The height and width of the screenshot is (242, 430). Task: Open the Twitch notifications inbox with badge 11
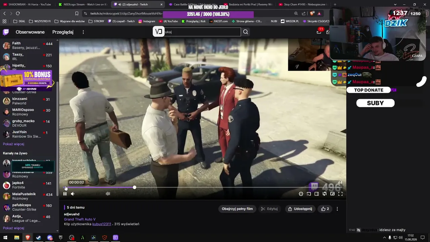319,32
